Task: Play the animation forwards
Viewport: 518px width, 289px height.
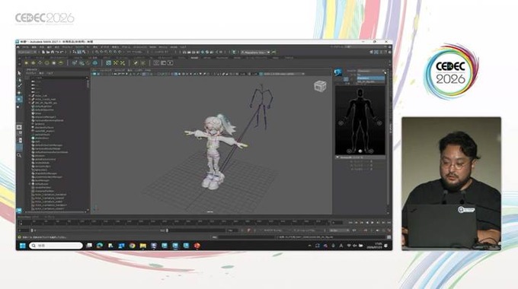Action: (x=373, y=223)
